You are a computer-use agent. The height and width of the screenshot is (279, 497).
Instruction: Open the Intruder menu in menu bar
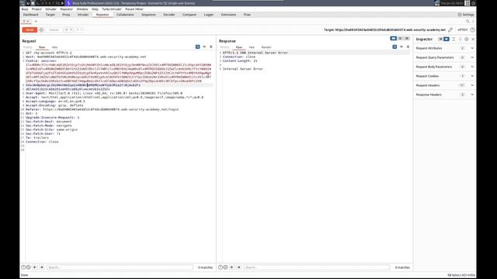(x=50, y=9)
